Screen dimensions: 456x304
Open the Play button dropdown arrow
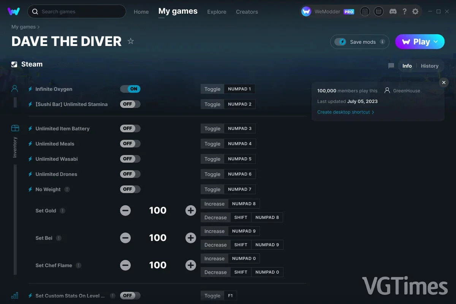pos(436,42)
